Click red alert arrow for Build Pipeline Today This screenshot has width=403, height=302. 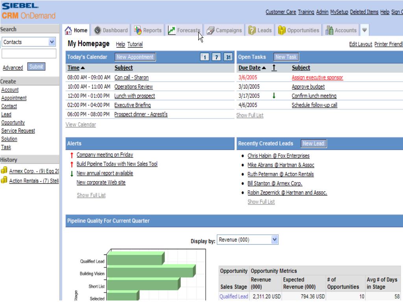coord(72,164)
